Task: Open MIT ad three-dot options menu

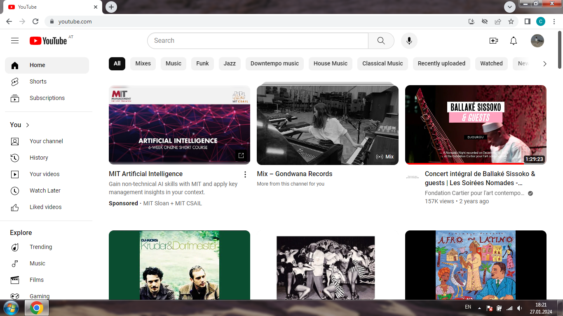Action: (245, 174)
